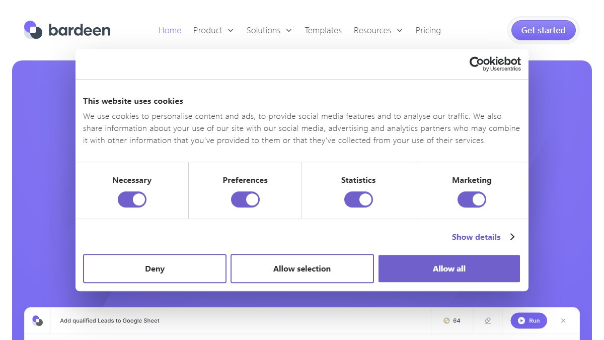
Task: Click the Bardeen icon beside the playbook title
Action: click(x=37, y=321)
